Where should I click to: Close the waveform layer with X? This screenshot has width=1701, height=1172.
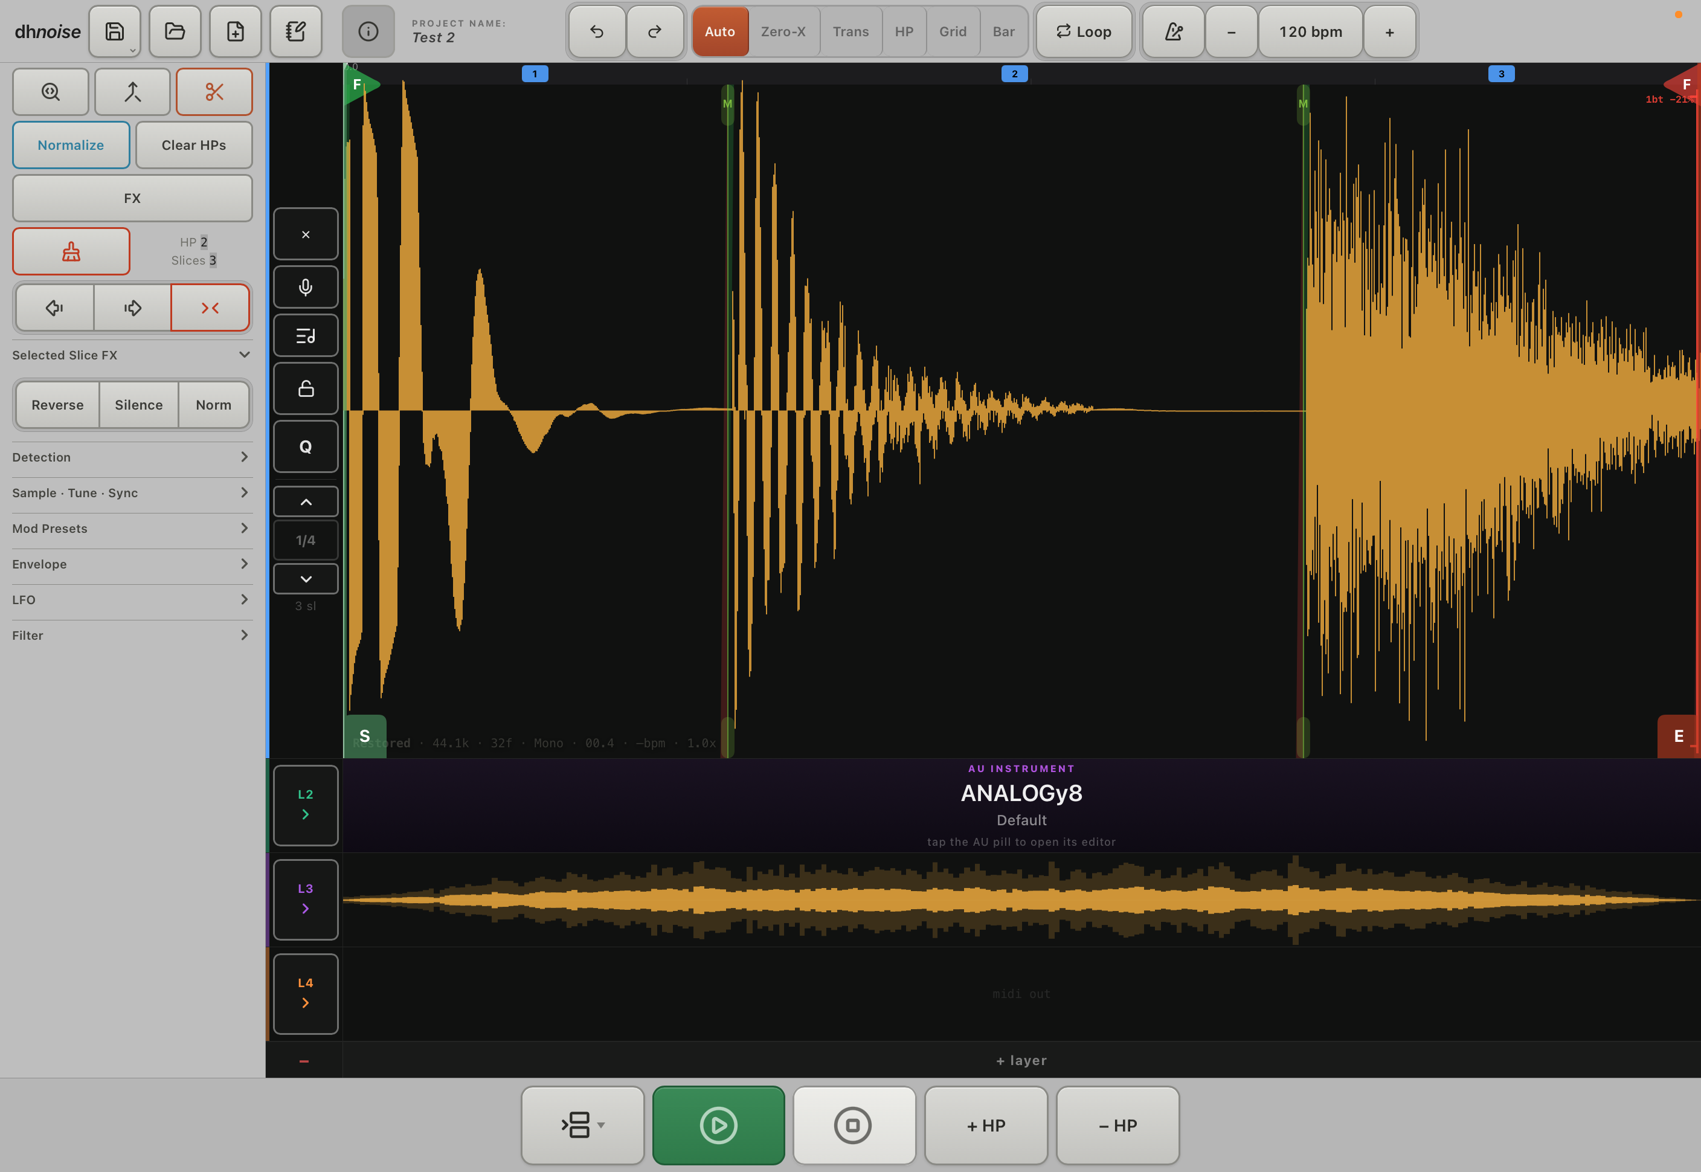(306, 234)
